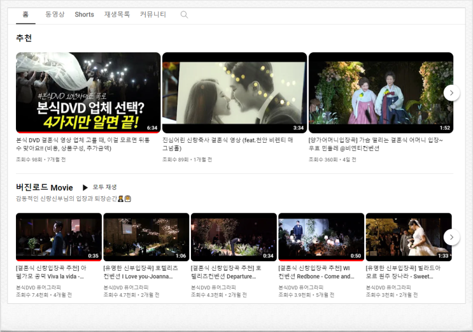Open title WI컨벤션 Redbone - Come and
Viewport: 473px width, 332px height.
316,272
